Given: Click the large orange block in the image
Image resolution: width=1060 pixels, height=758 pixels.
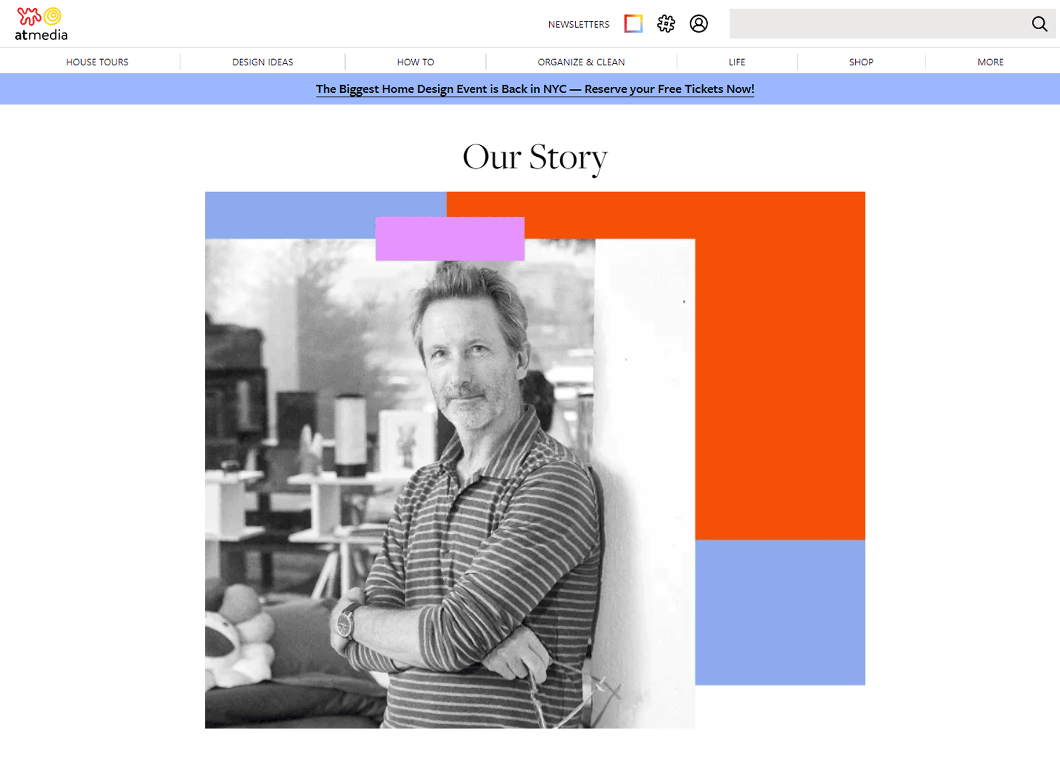Looking at the screenshot, I should (778, 364).
